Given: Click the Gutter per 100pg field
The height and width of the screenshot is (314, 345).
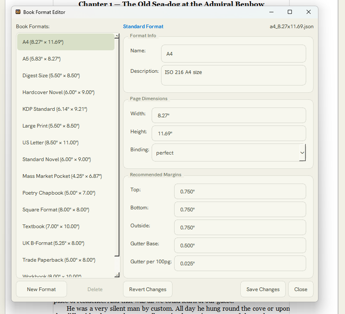Looking at the screenshot, I should 240,263.
